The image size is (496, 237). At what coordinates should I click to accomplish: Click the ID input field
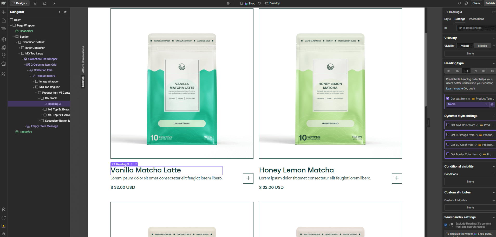[476, 28]
